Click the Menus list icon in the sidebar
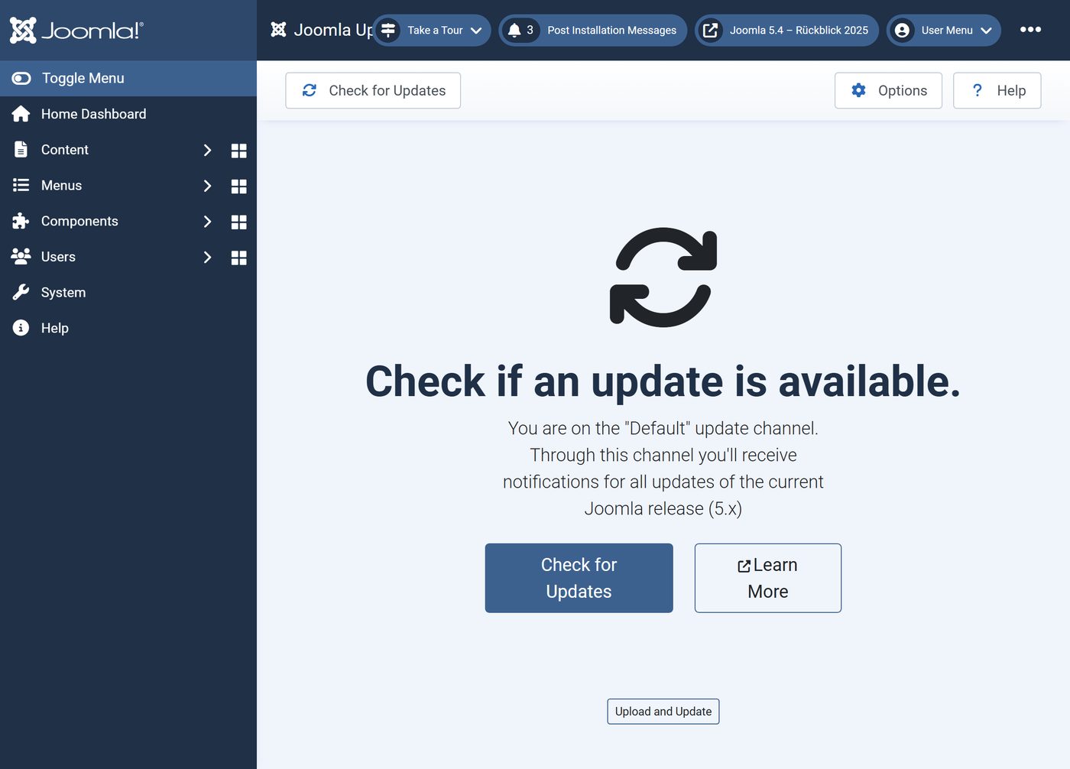The height and width of the screenshot is (769, 1070). (21, 185)
